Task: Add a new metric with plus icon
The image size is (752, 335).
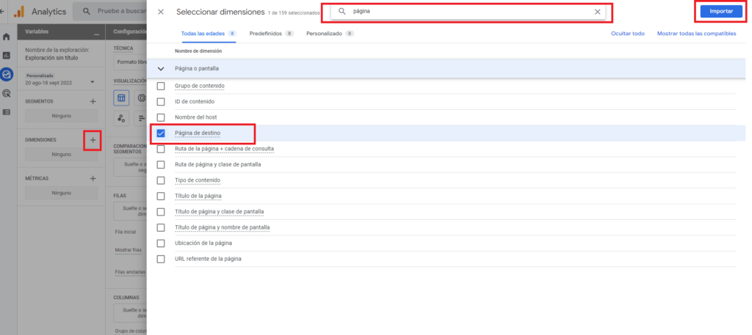Action: [93, 178]
